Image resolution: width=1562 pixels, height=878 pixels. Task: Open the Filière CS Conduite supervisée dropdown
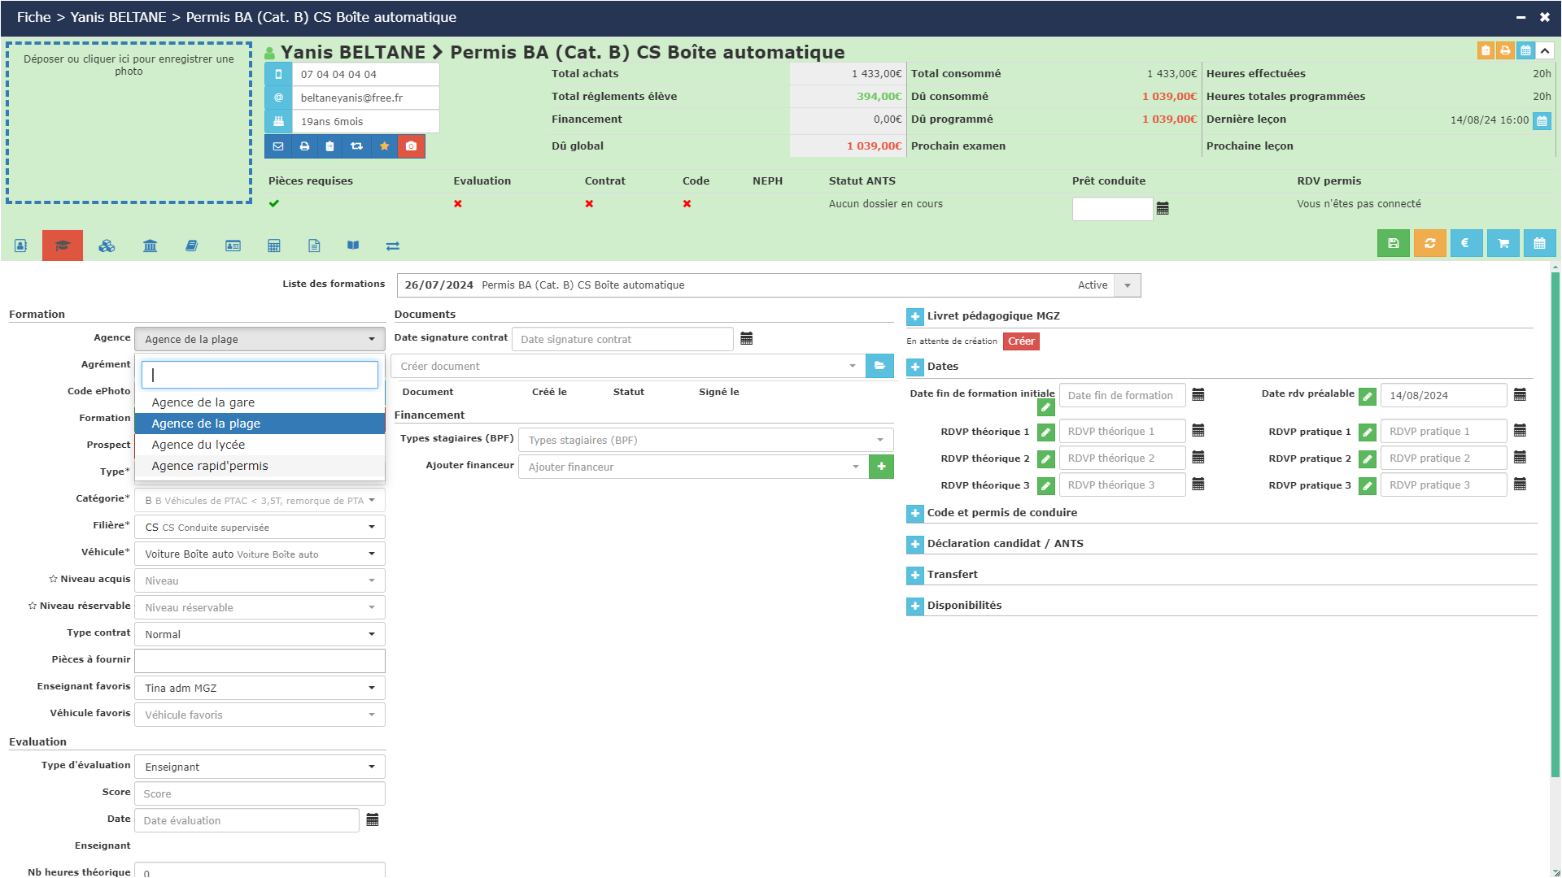tap(260, 527)
